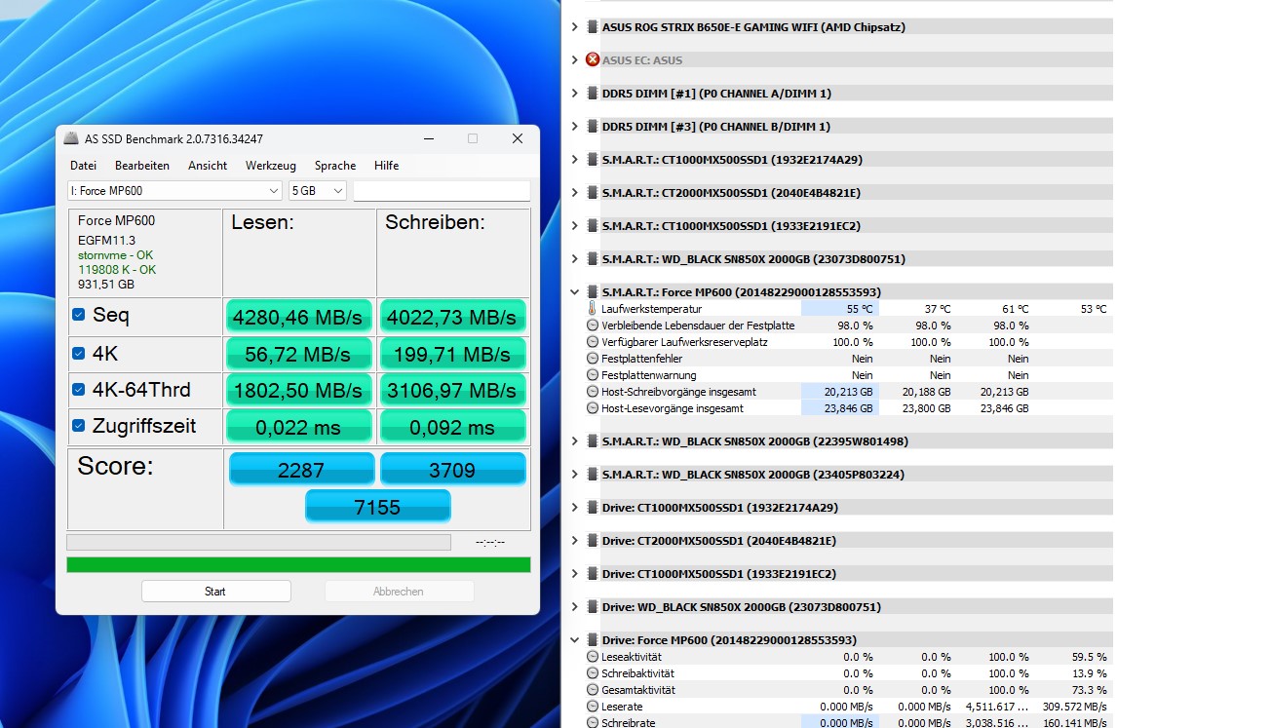This screenshot has height=728, width=1271.
Task: Toggle the Zugriffszeit test checkbox
Action: pos(79,426)
